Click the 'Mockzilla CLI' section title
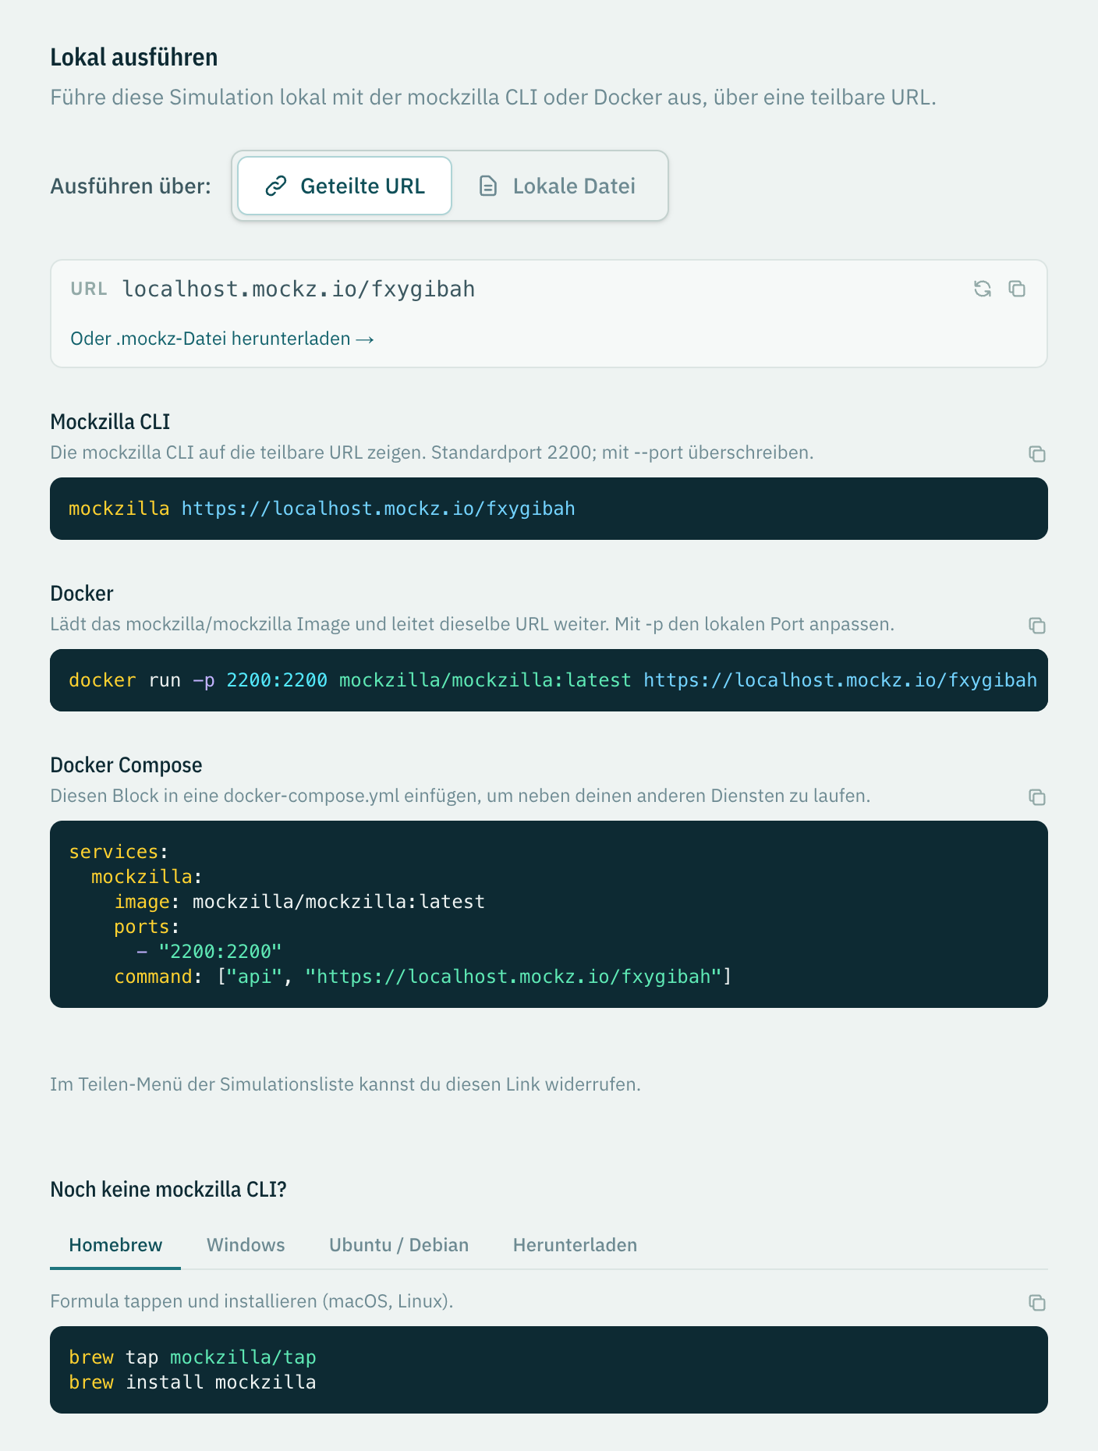 pyautogui.click(x=110, y=422)
